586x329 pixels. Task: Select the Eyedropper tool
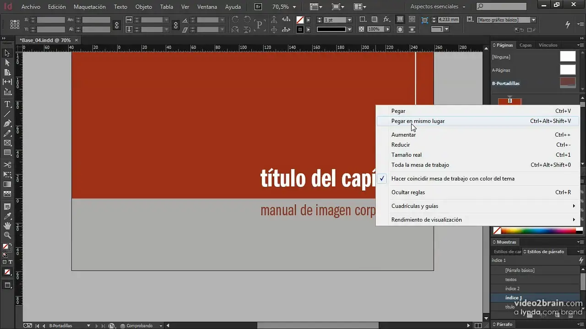pyautogui.click(x=7, y=216)
